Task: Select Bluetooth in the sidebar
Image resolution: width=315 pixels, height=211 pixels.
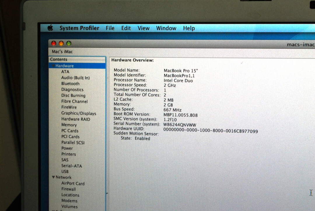Action: 70,84
